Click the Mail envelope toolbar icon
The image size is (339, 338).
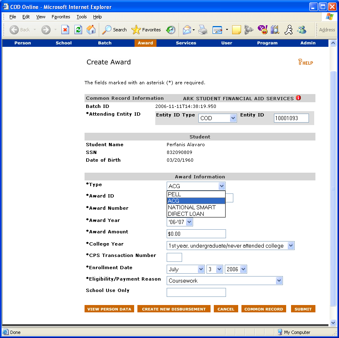[x=187, y=30]
